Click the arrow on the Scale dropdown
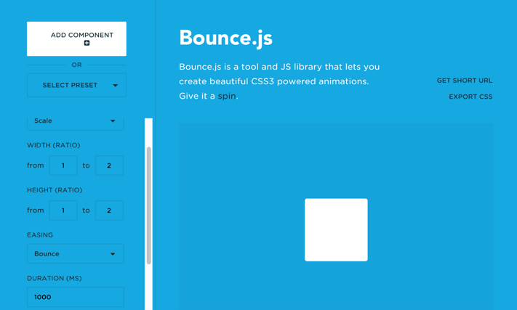Viewport: 517px width, 310px height. (113, 121)
